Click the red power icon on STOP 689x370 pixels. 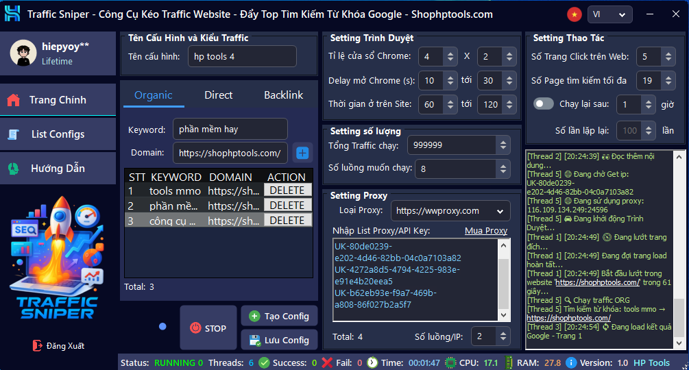(x=195, y=328)
